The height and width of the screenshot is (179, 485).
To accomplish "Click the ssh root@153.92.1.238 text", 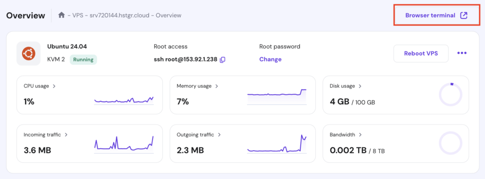I will click(x=186, y=60).
